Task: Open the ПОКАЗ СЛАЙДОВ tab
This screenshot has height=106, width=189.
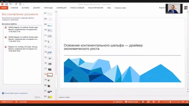Action: click(77, 8)
